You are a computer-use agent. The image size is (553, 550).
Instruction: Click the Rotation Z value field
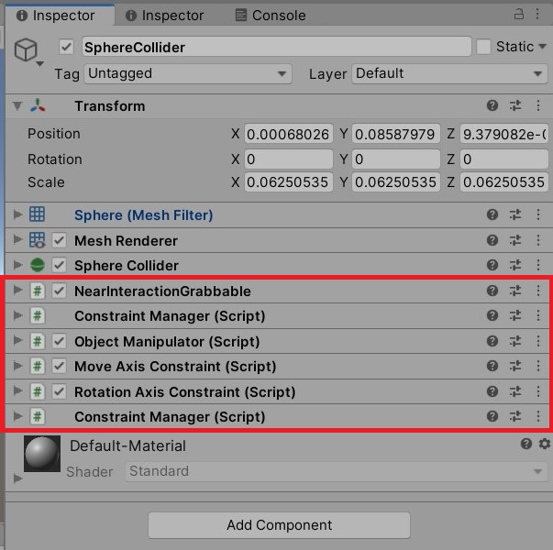504,159
